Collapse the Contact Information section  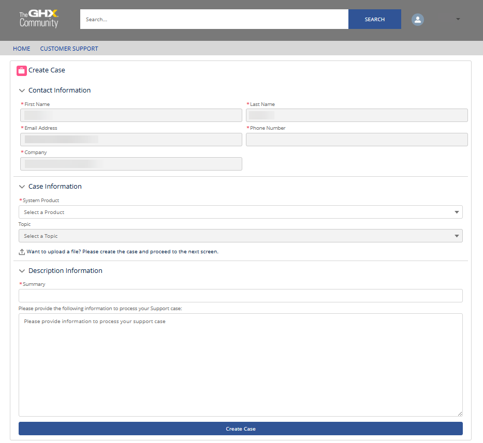click(22, 90)
